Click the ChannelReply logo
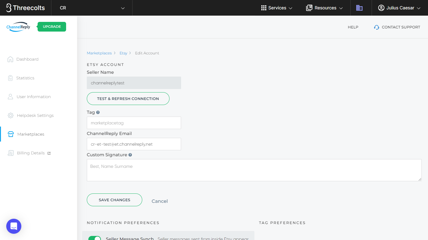The image size is (428, 240). pyautogui.click(x=18, y=27)
